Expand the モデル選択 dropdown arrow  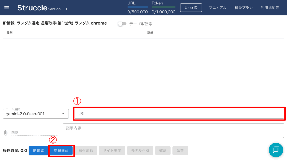(x=63, y=114)
